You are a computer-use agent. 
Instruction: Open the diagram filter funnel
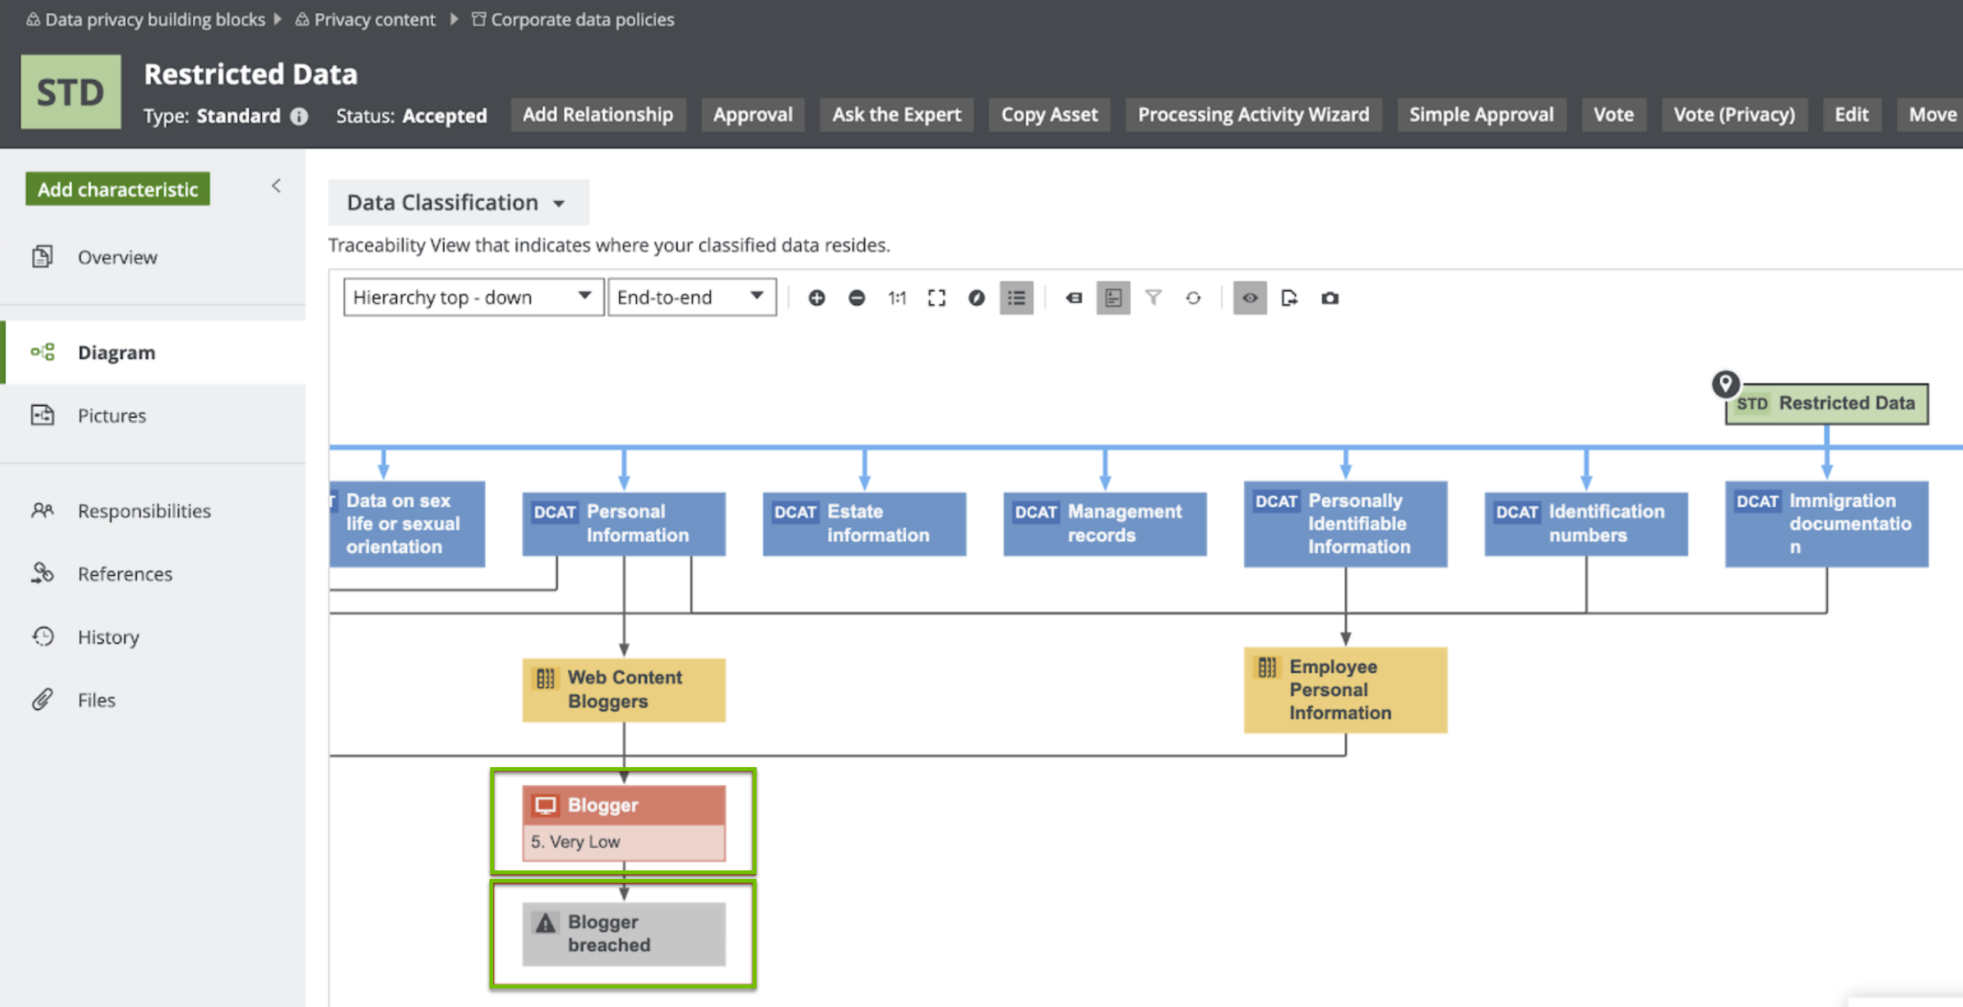(1154, 298)
